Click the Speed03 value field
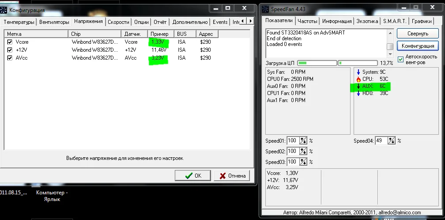The image size is (445, 220). [x=293, y=162]
